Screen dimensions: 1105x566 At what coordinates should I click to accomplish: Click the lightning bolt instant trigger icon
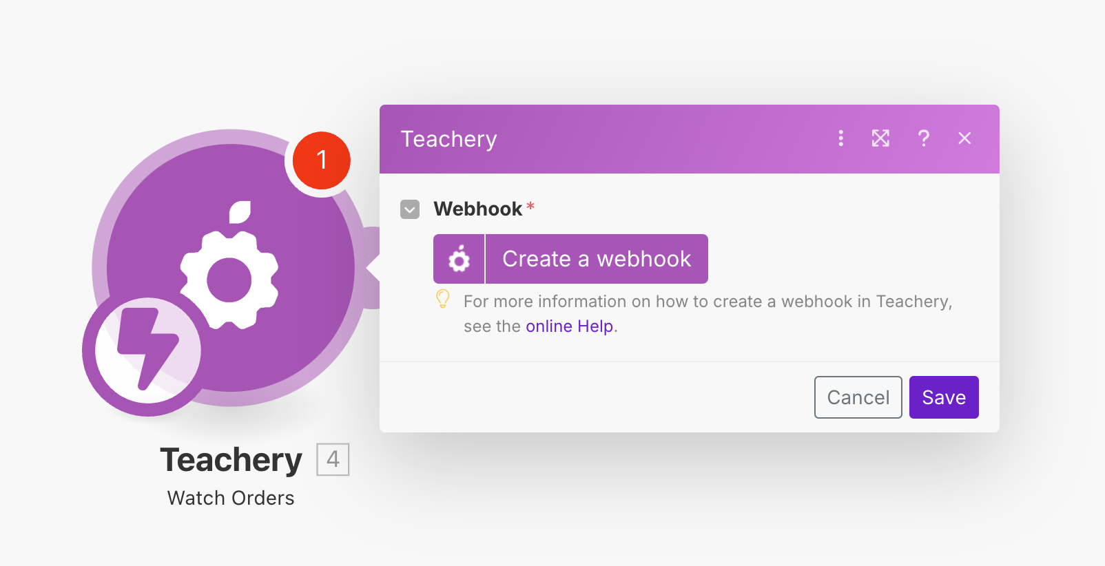pyautogui.click(x=148, y=350)
